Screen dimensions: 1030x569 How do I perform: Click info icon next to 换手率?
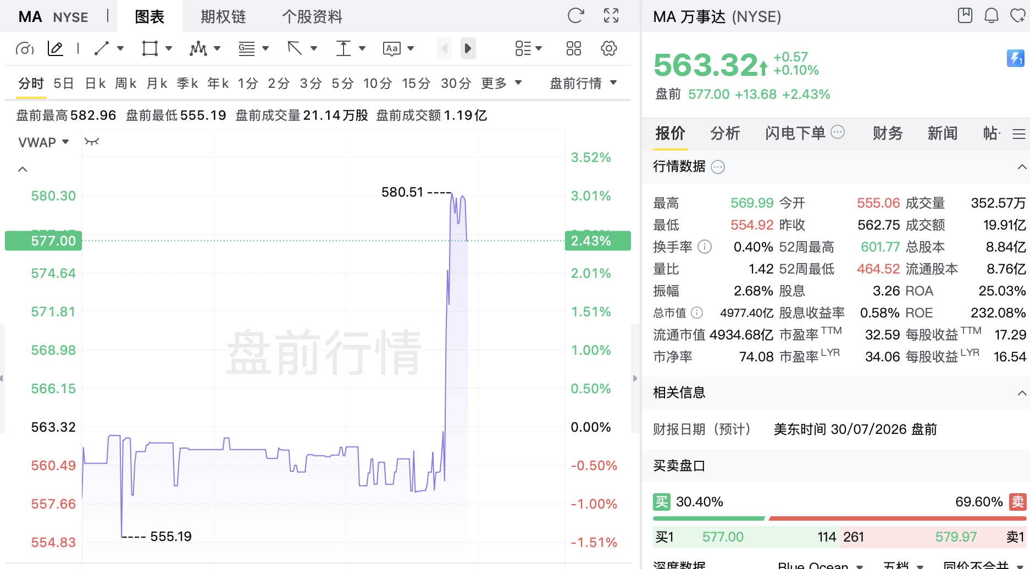pyautogui.click(x=705, y=247)
